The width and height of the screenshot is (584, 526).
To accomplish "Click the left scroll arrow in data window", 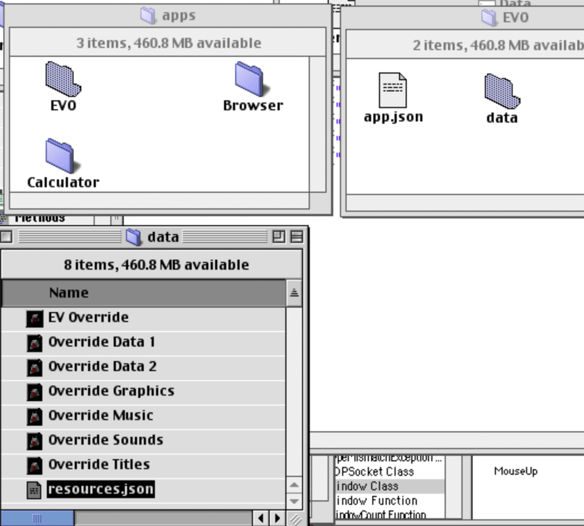I will coord(261,518).
